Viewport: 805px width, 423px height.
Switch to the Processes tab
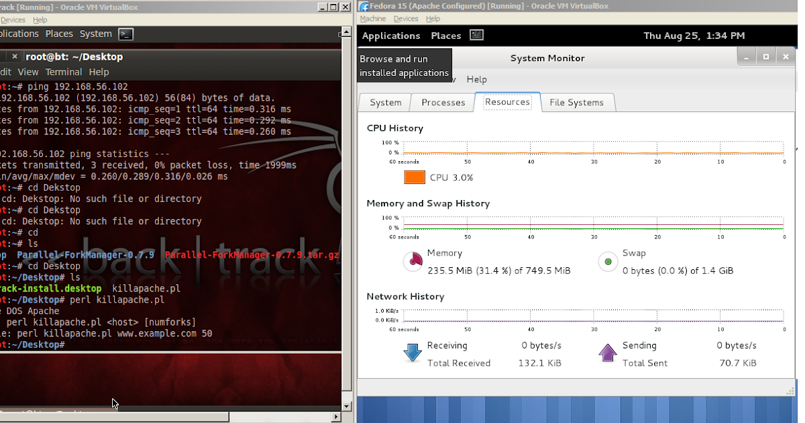(443, 103)
